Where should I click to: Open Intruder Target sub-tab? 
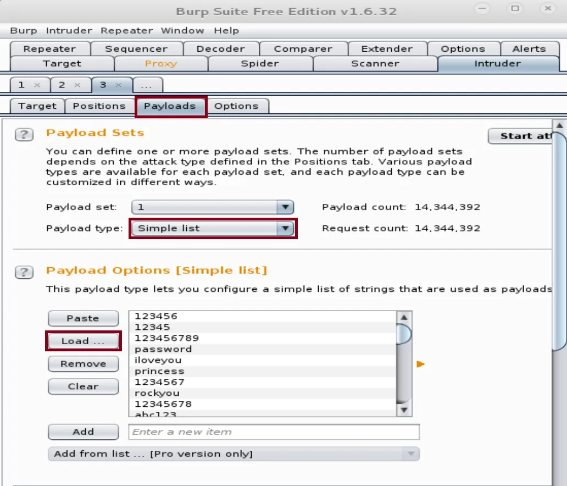point(37,106)
